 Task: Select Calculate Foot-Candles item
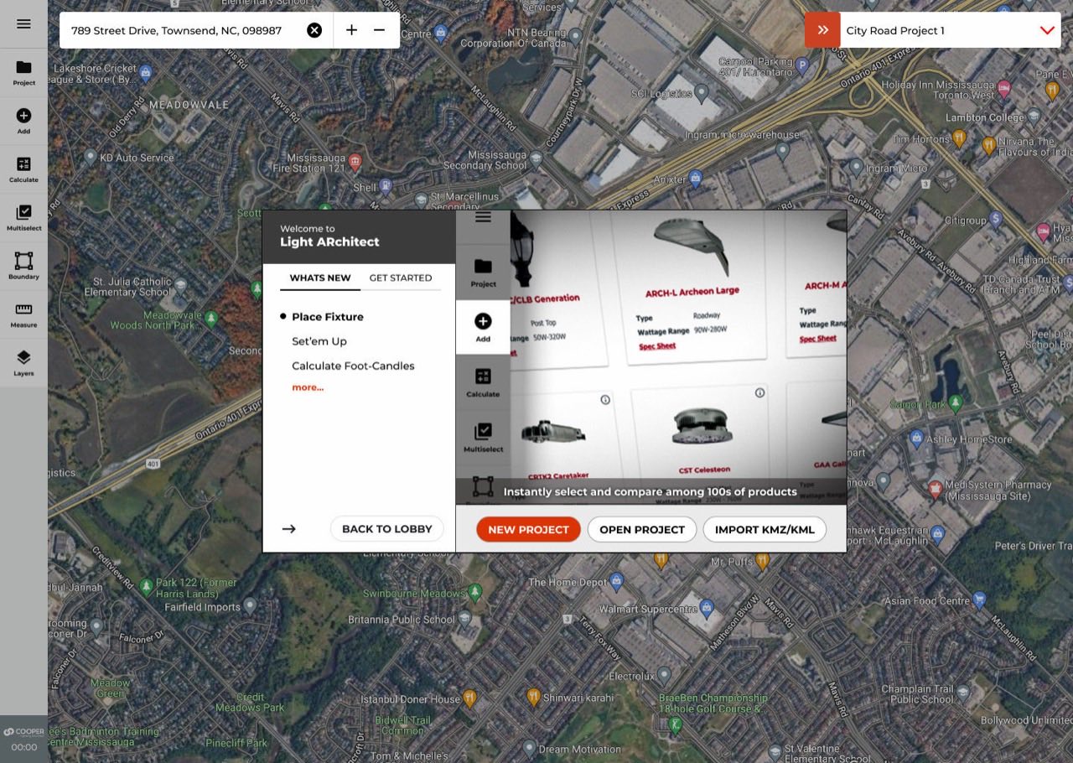point(353,366)
